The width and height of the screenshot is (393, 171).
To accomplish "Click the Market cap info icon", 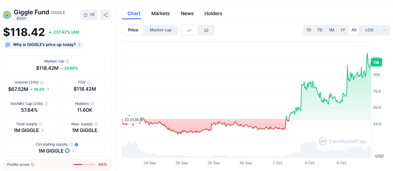I will click(68, 61).
